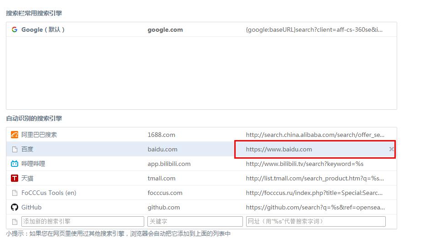The width and height of the screenshot is (429, 238).
Task: Click the https://www.baidu.com URL cell
Action: (x=279, y=150)
